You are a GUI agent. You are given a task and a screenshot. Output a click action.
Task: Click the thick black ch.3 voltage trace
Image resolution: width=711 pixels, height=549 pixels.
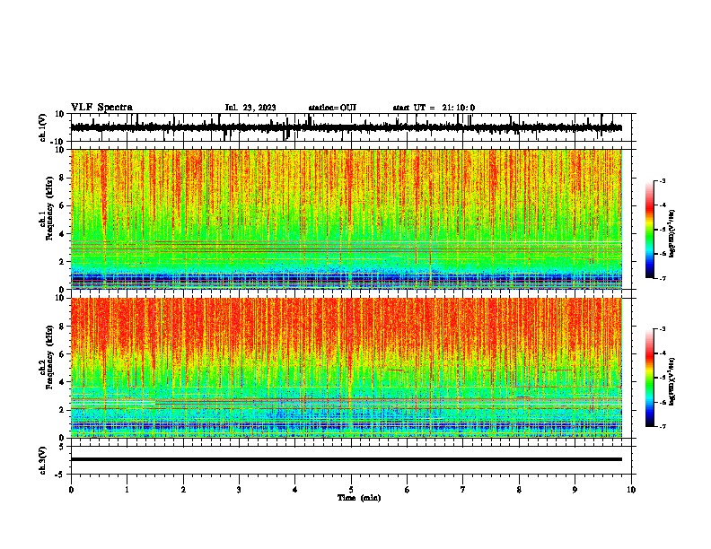tap(347, 459)
